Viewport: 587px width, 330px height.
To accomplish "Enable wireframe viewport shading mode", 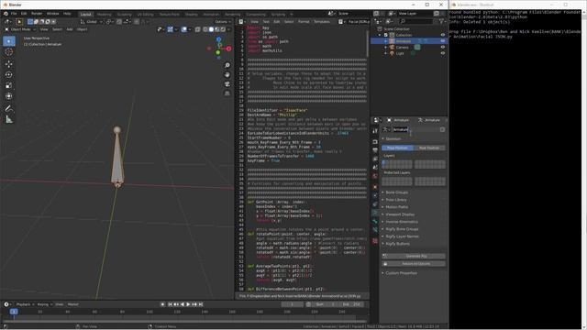I will click(205, 29).
